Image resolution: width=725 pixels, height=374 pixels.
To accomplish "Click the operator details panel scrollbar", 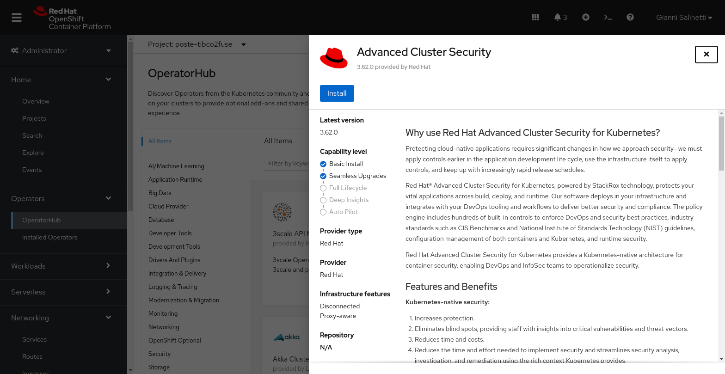I will coord(721,143).
